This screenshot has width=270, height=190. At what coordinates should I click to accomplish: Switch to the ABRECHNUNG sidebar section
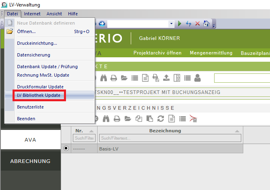[x=30, y=161]
